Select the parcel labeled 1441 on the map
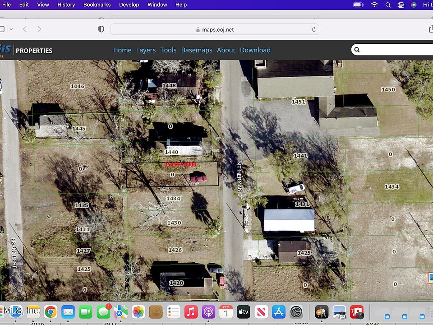 300,156
